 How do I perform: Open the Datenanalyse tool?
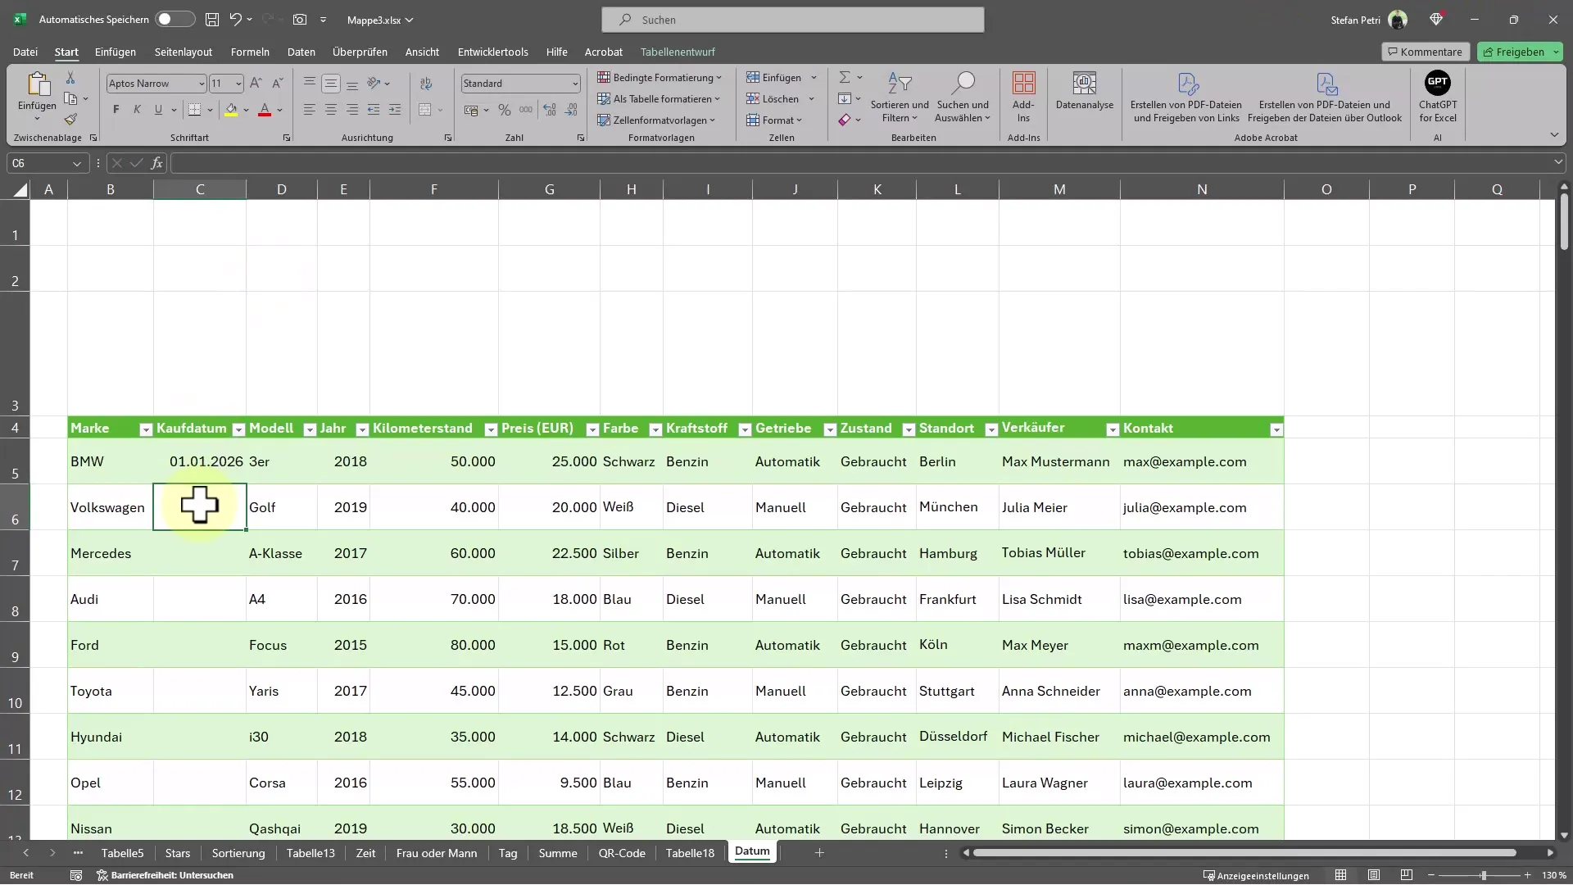(1085, 95)
